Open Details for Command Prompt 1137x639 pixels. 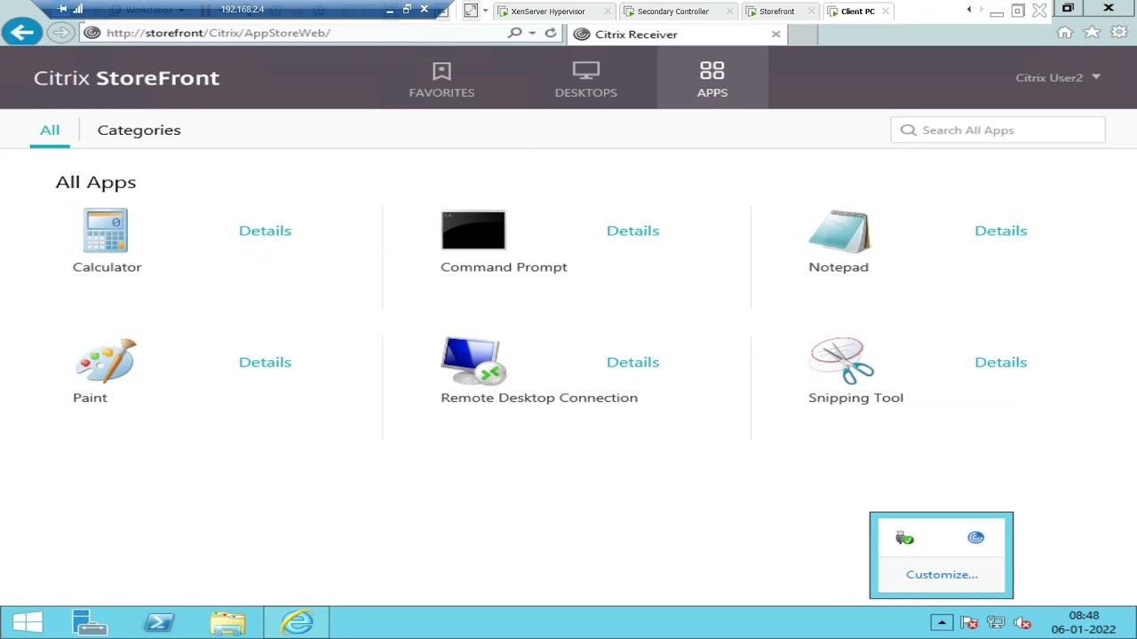pos(632,231)
